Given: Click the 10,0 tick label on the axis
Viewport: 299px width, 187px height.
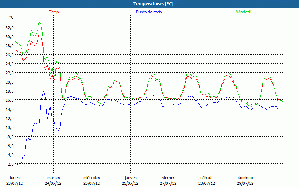Looking at the screenshot, I should click(x=9, y=127).
